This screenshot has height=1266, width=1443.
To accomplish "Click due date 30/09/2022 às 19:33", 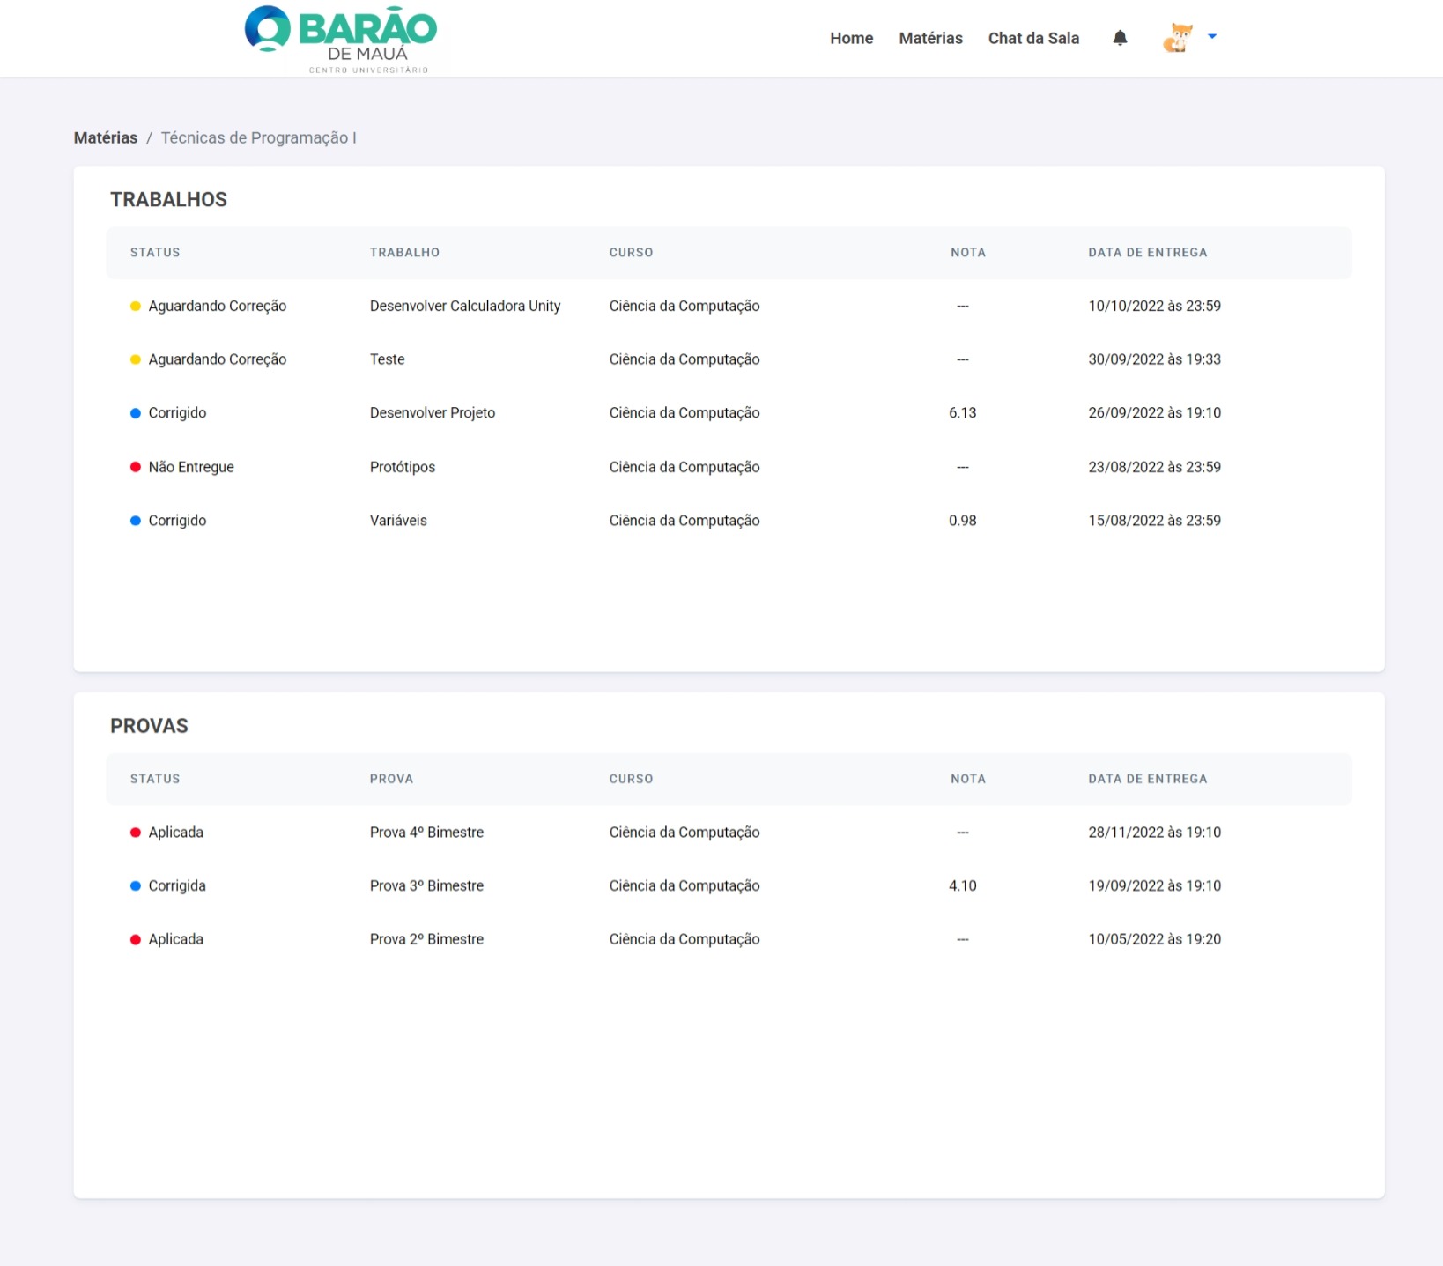I will pyautogui.click(x=1154, y=359).
